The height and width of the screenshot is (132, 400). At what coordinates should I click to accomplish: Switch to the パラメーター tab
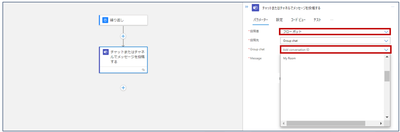point(261,20)
